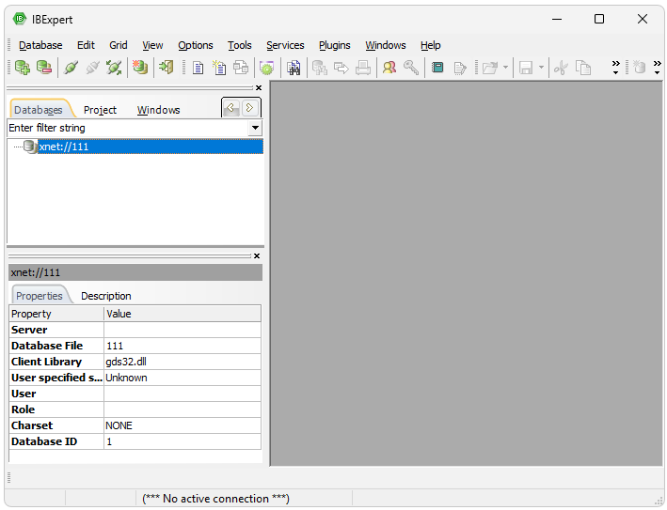Click the binoculars search in metadata icon
The width and height of the screenshot is (667, 510).
[x=294, y=68]
